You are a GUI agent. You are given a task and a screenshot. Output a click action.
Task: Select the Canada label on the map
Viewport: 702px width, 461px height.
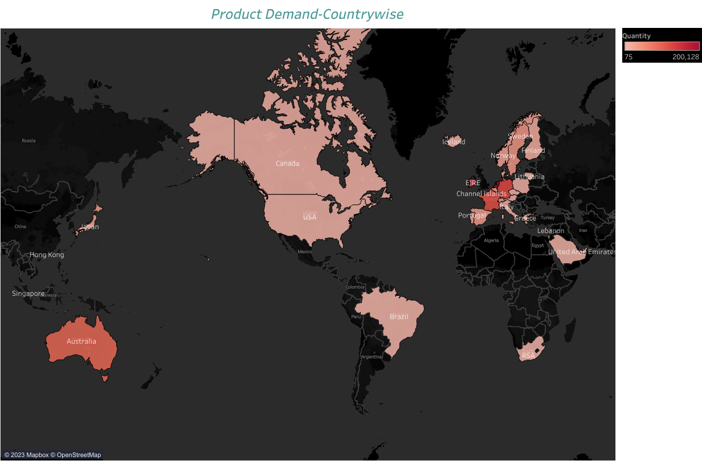tap(287, 164)
